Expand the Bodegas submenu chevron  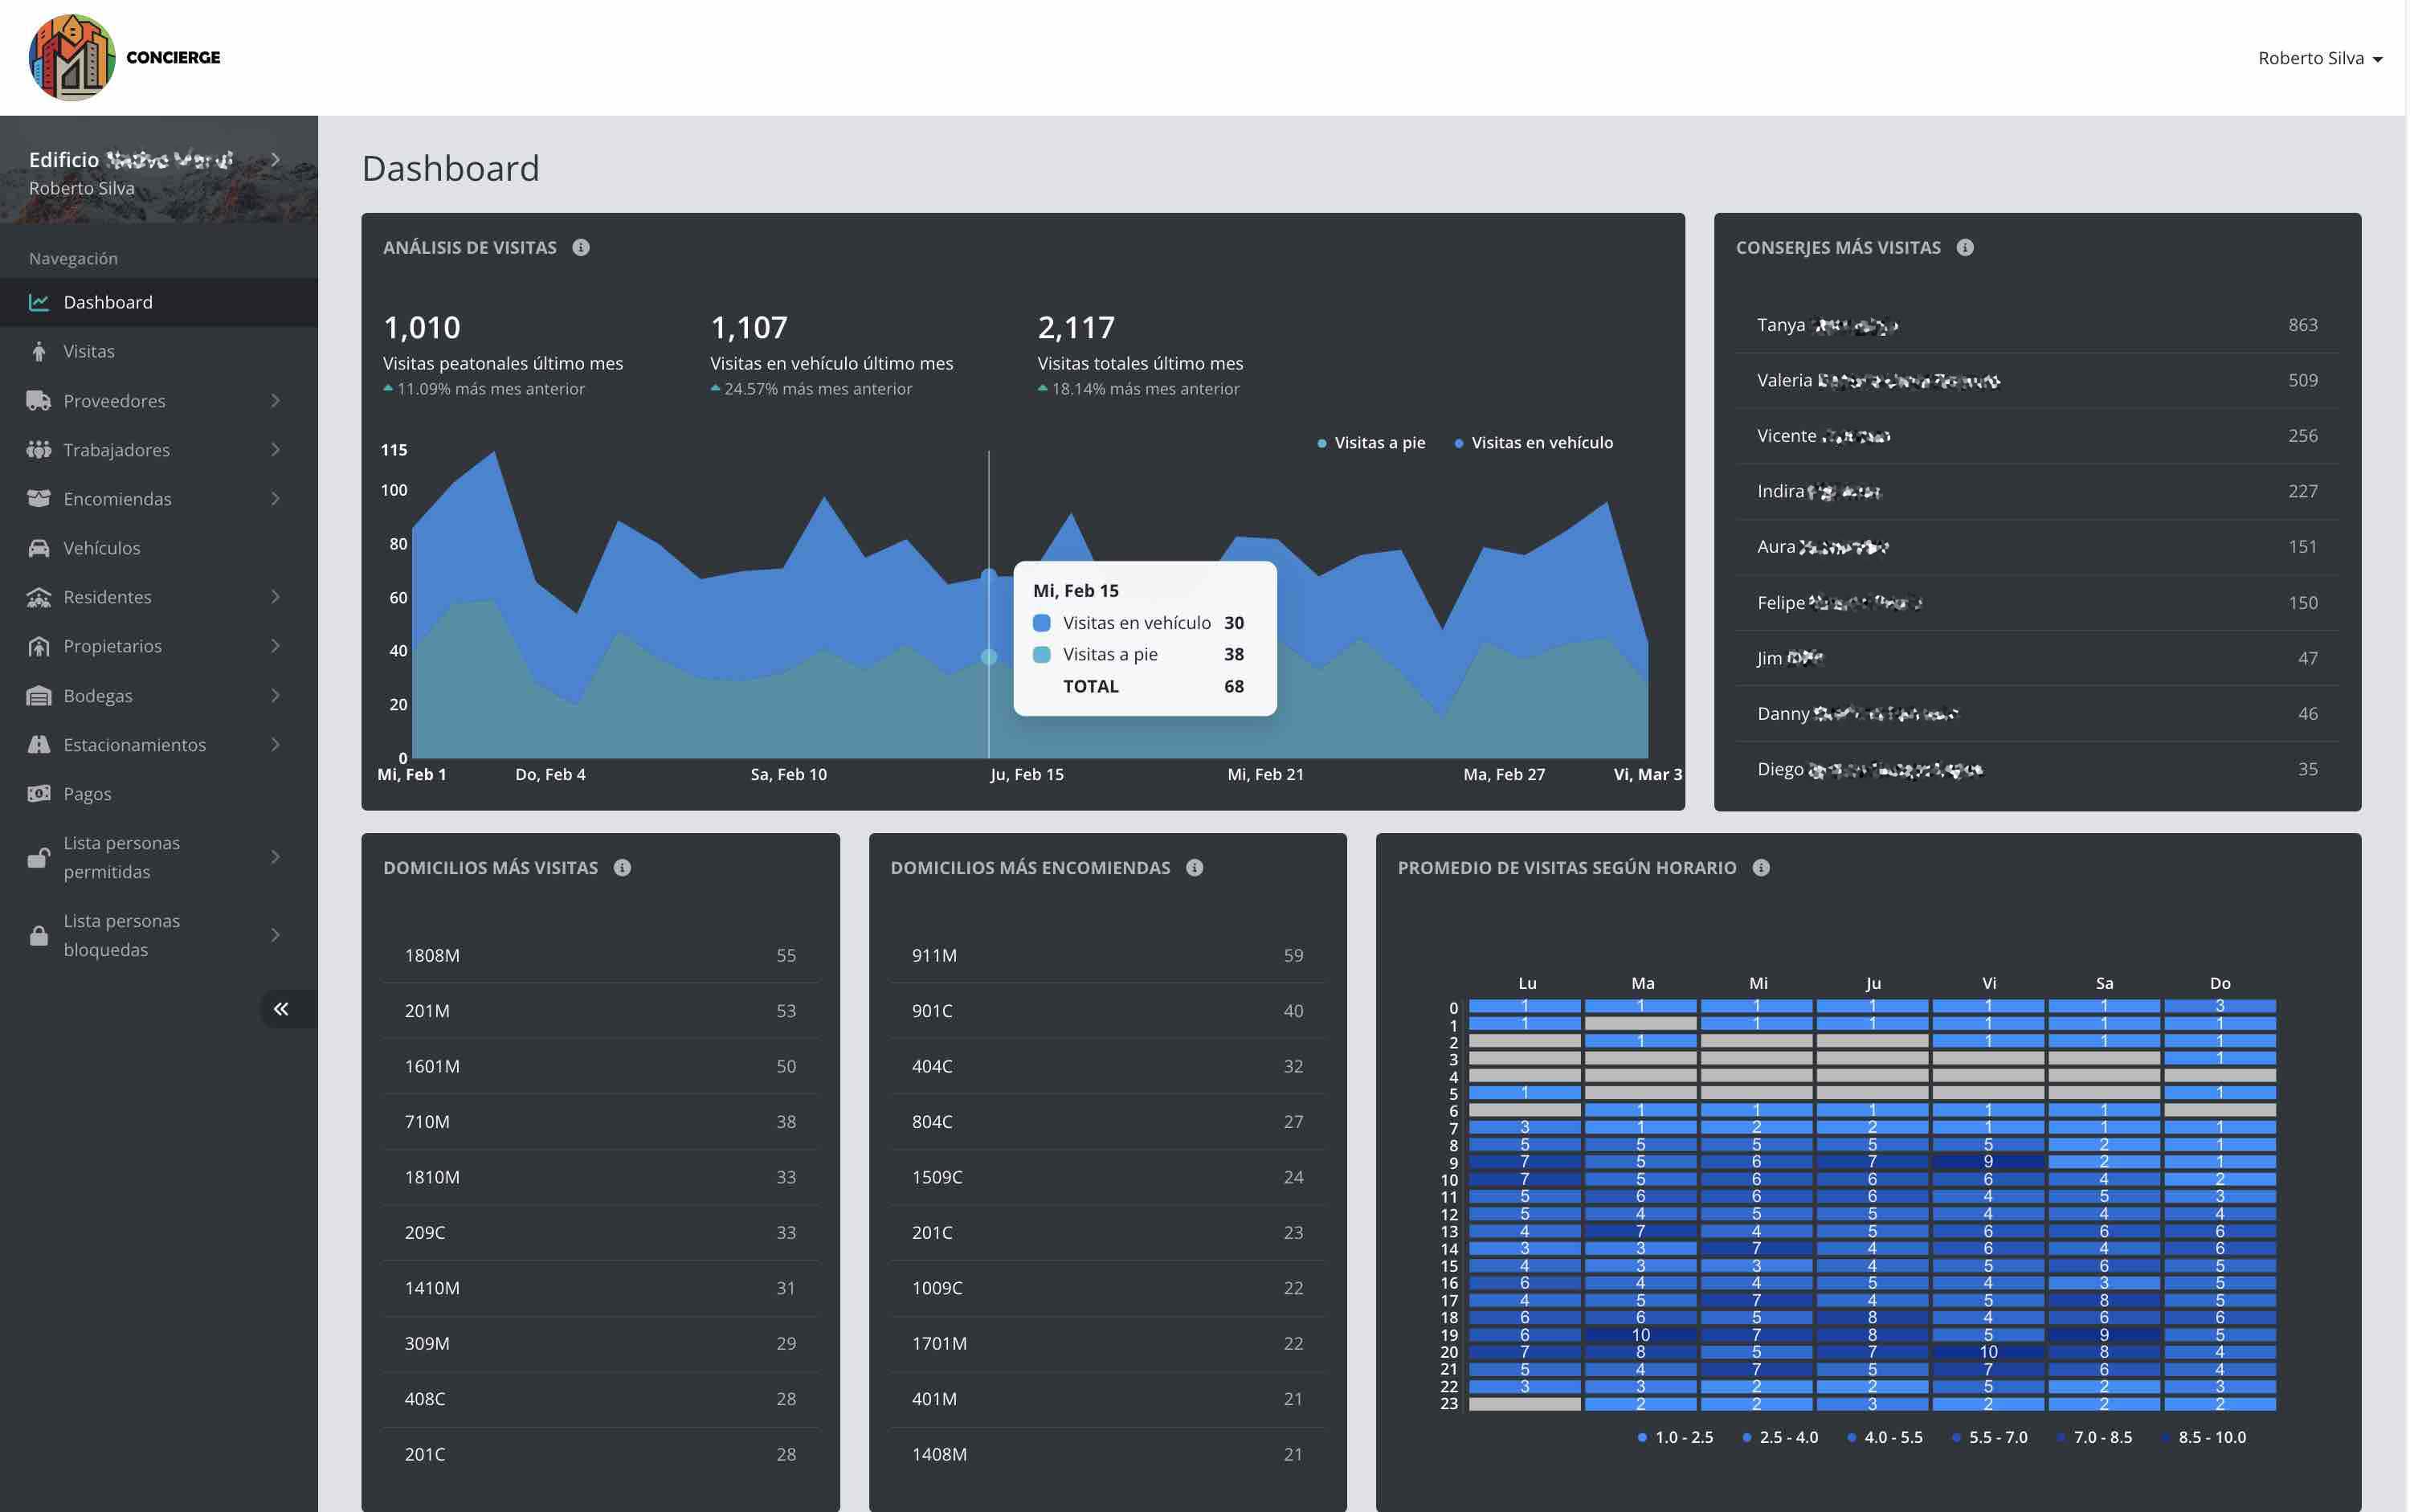coord(276,695)
